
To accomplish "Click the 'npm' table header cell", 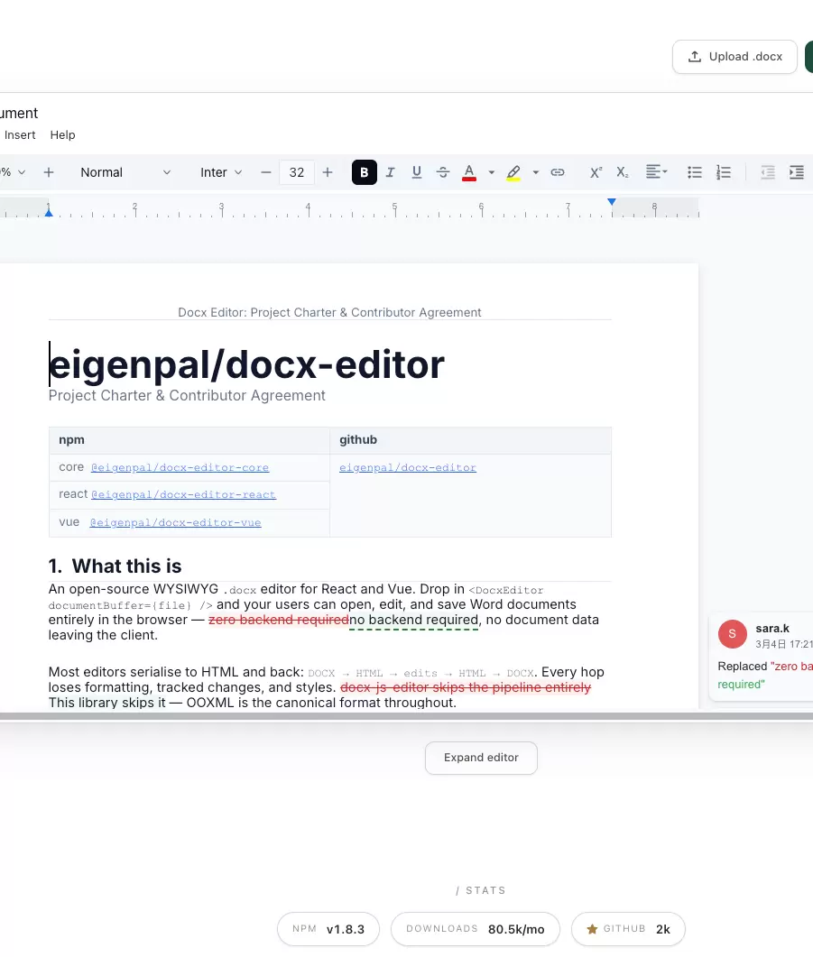I will [189, 440].
